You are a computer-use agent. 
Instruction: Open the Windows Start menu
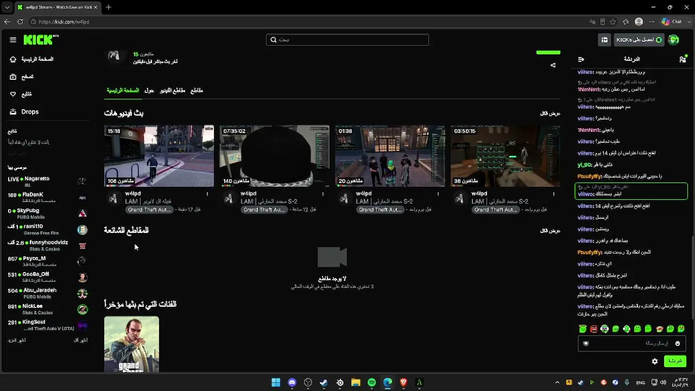coord(276,382)
